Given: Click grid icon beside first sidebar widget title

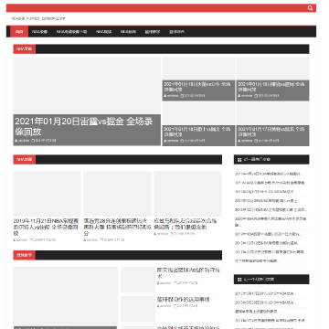Looking at the screenshot, I should tap(239, 159).
